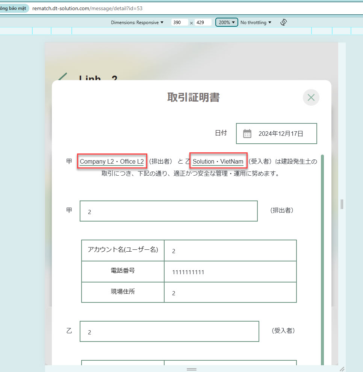Viewport: 363px width, 372px height.
Task: Focus the 甲 (排出者) input box
Action: coord(168,211)
